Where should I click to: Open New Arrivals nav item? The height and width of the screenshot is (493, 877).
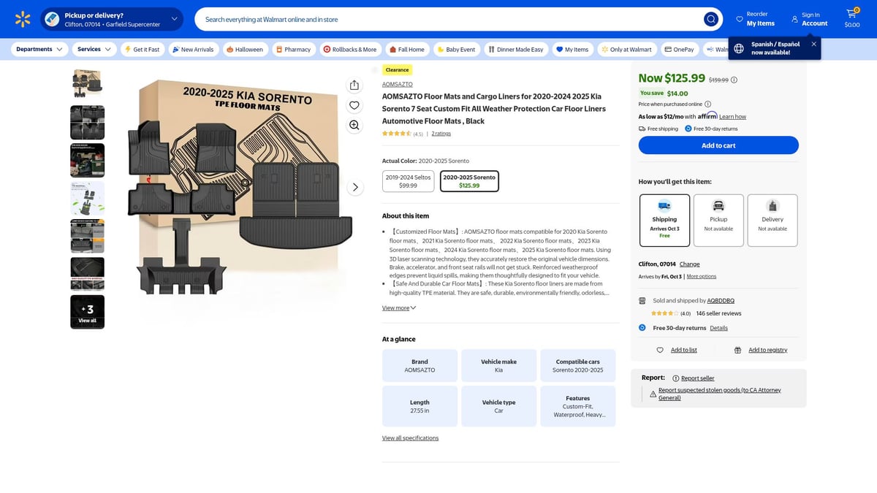pos(193,49)
